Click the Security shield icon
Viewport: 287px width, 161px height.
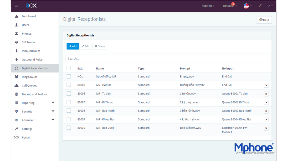[x=16, y=111]
